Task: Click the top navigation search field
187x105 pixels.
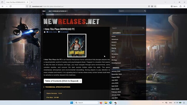Action: (x=131, y=11)
